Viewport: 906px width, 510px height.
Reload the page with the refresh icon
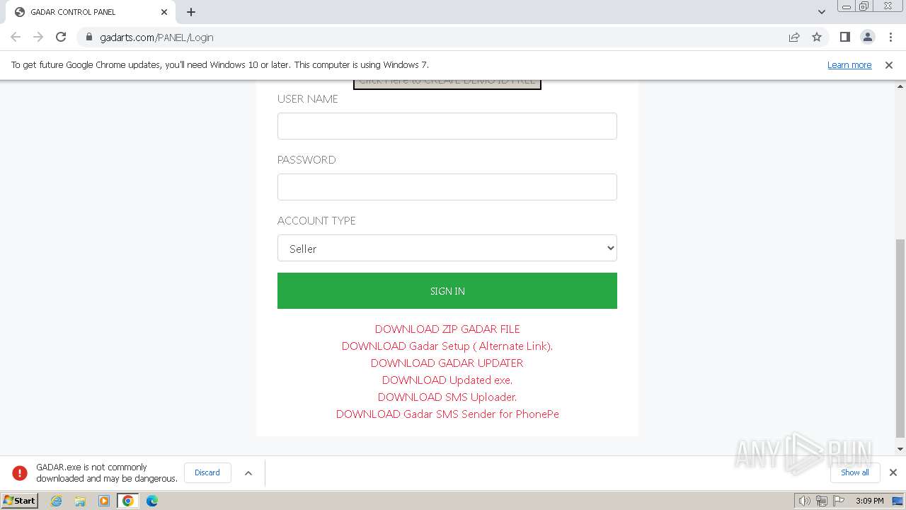61,37
